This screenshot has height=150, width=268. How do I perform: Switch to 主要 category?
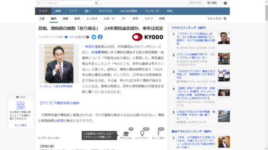42,19
